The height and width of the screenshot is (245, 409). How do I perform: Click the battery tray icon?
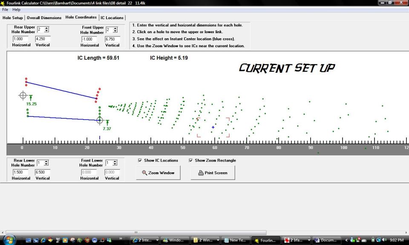pos(373,240)
